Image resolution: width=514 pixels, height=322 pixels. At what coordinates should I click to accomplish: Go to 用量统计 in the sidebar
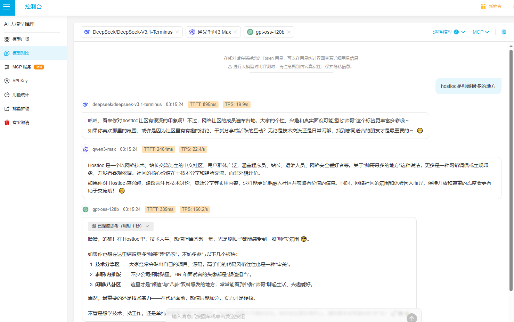21,95
